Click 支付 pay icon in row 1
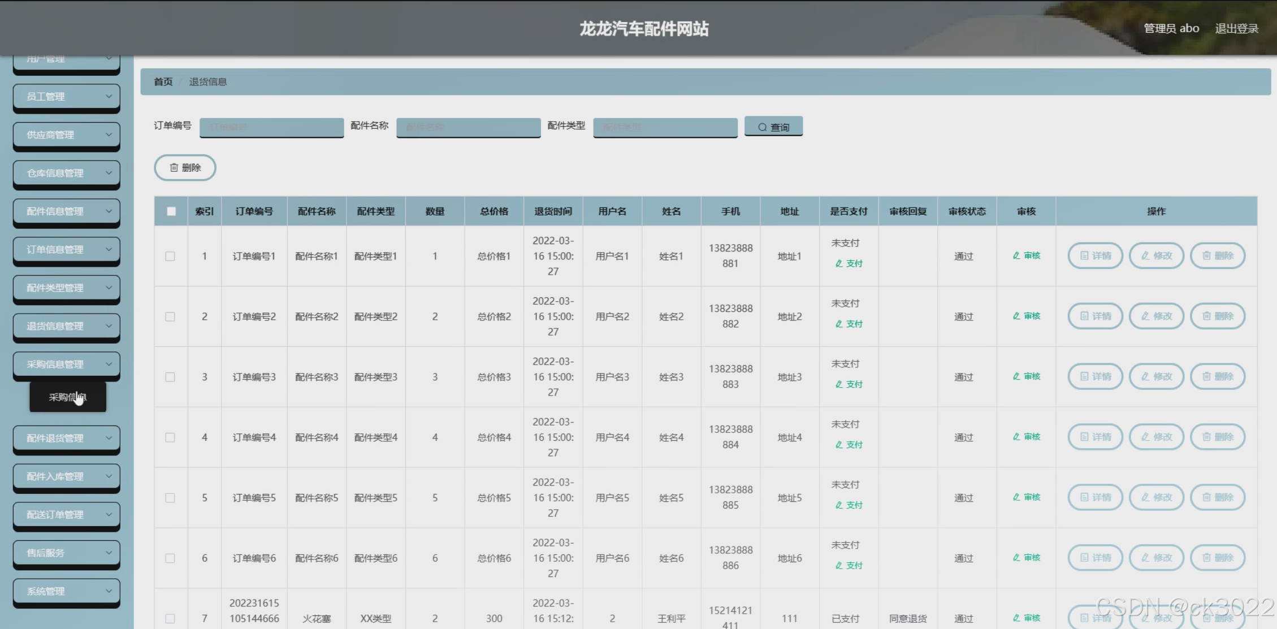The height and width of the screenshot is (629, 1277). click(849, 263)
